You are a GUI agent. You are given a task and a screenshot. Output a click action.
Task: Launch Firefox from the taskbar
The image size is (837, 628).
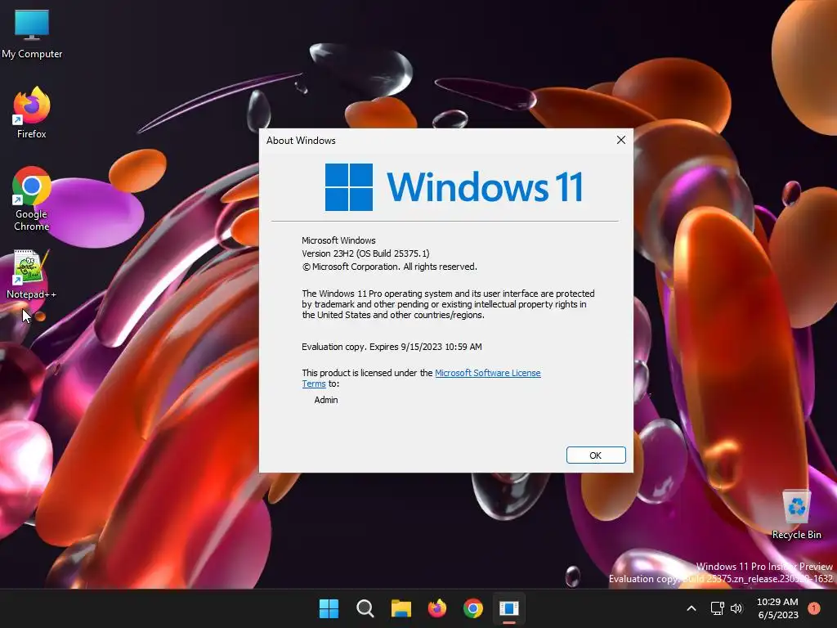[437, 608]
